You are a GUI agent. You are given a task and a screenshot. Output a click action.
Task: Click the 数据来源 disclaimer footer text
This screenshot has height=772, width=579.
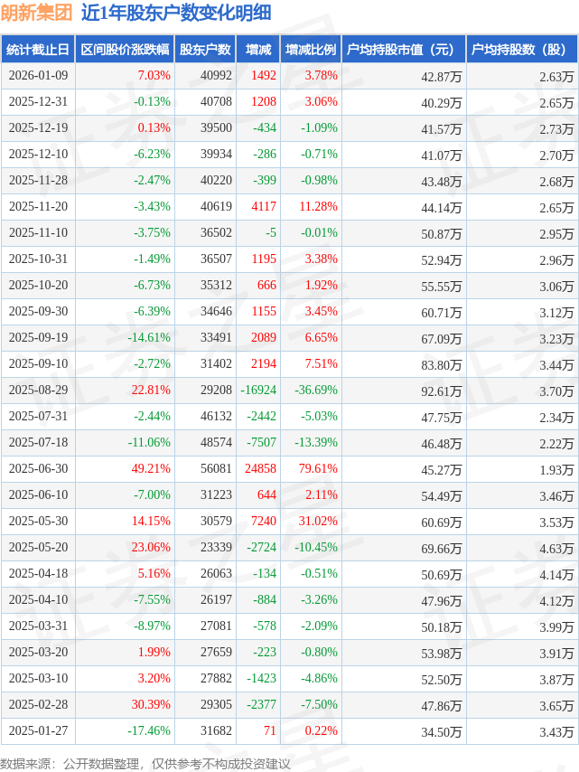point(145,764)
